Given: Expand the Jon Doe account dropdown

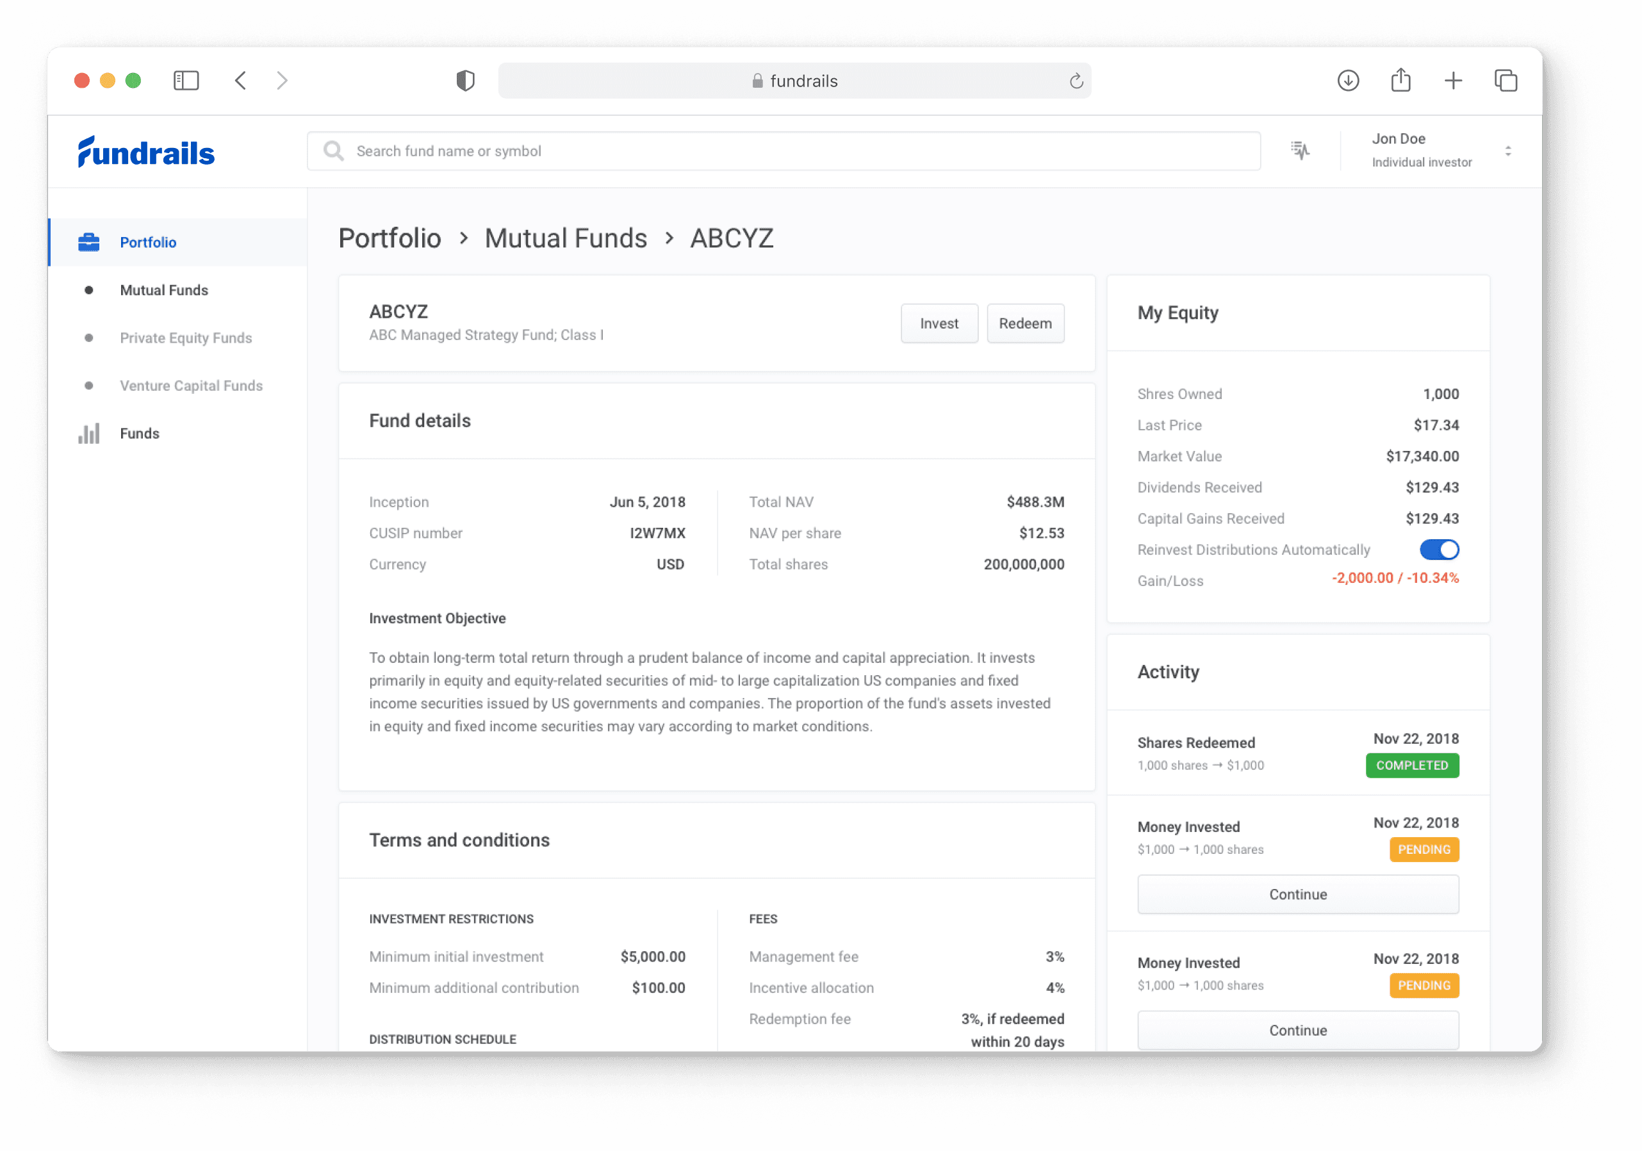Looking at the screenshot, I should [1507, 151].
